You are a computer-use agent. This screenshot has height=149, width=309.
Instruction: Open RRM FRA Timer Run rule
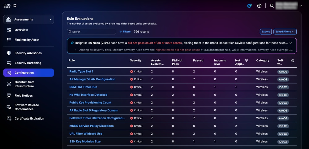click(83, 87)
